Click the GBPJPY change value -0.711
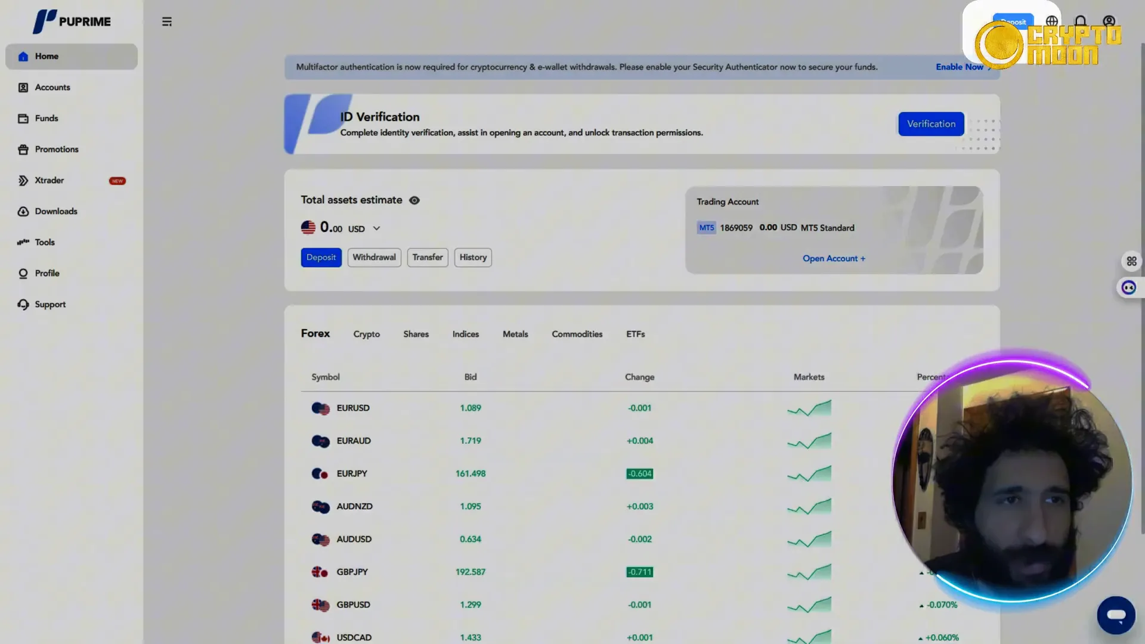The image size is (1145, 644). 639,572
